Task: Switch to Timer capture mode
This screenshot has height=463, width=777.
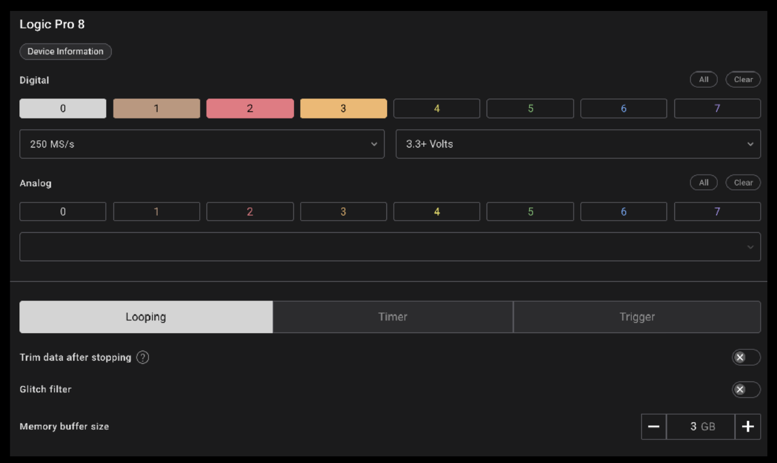Action: coord(392,317)
